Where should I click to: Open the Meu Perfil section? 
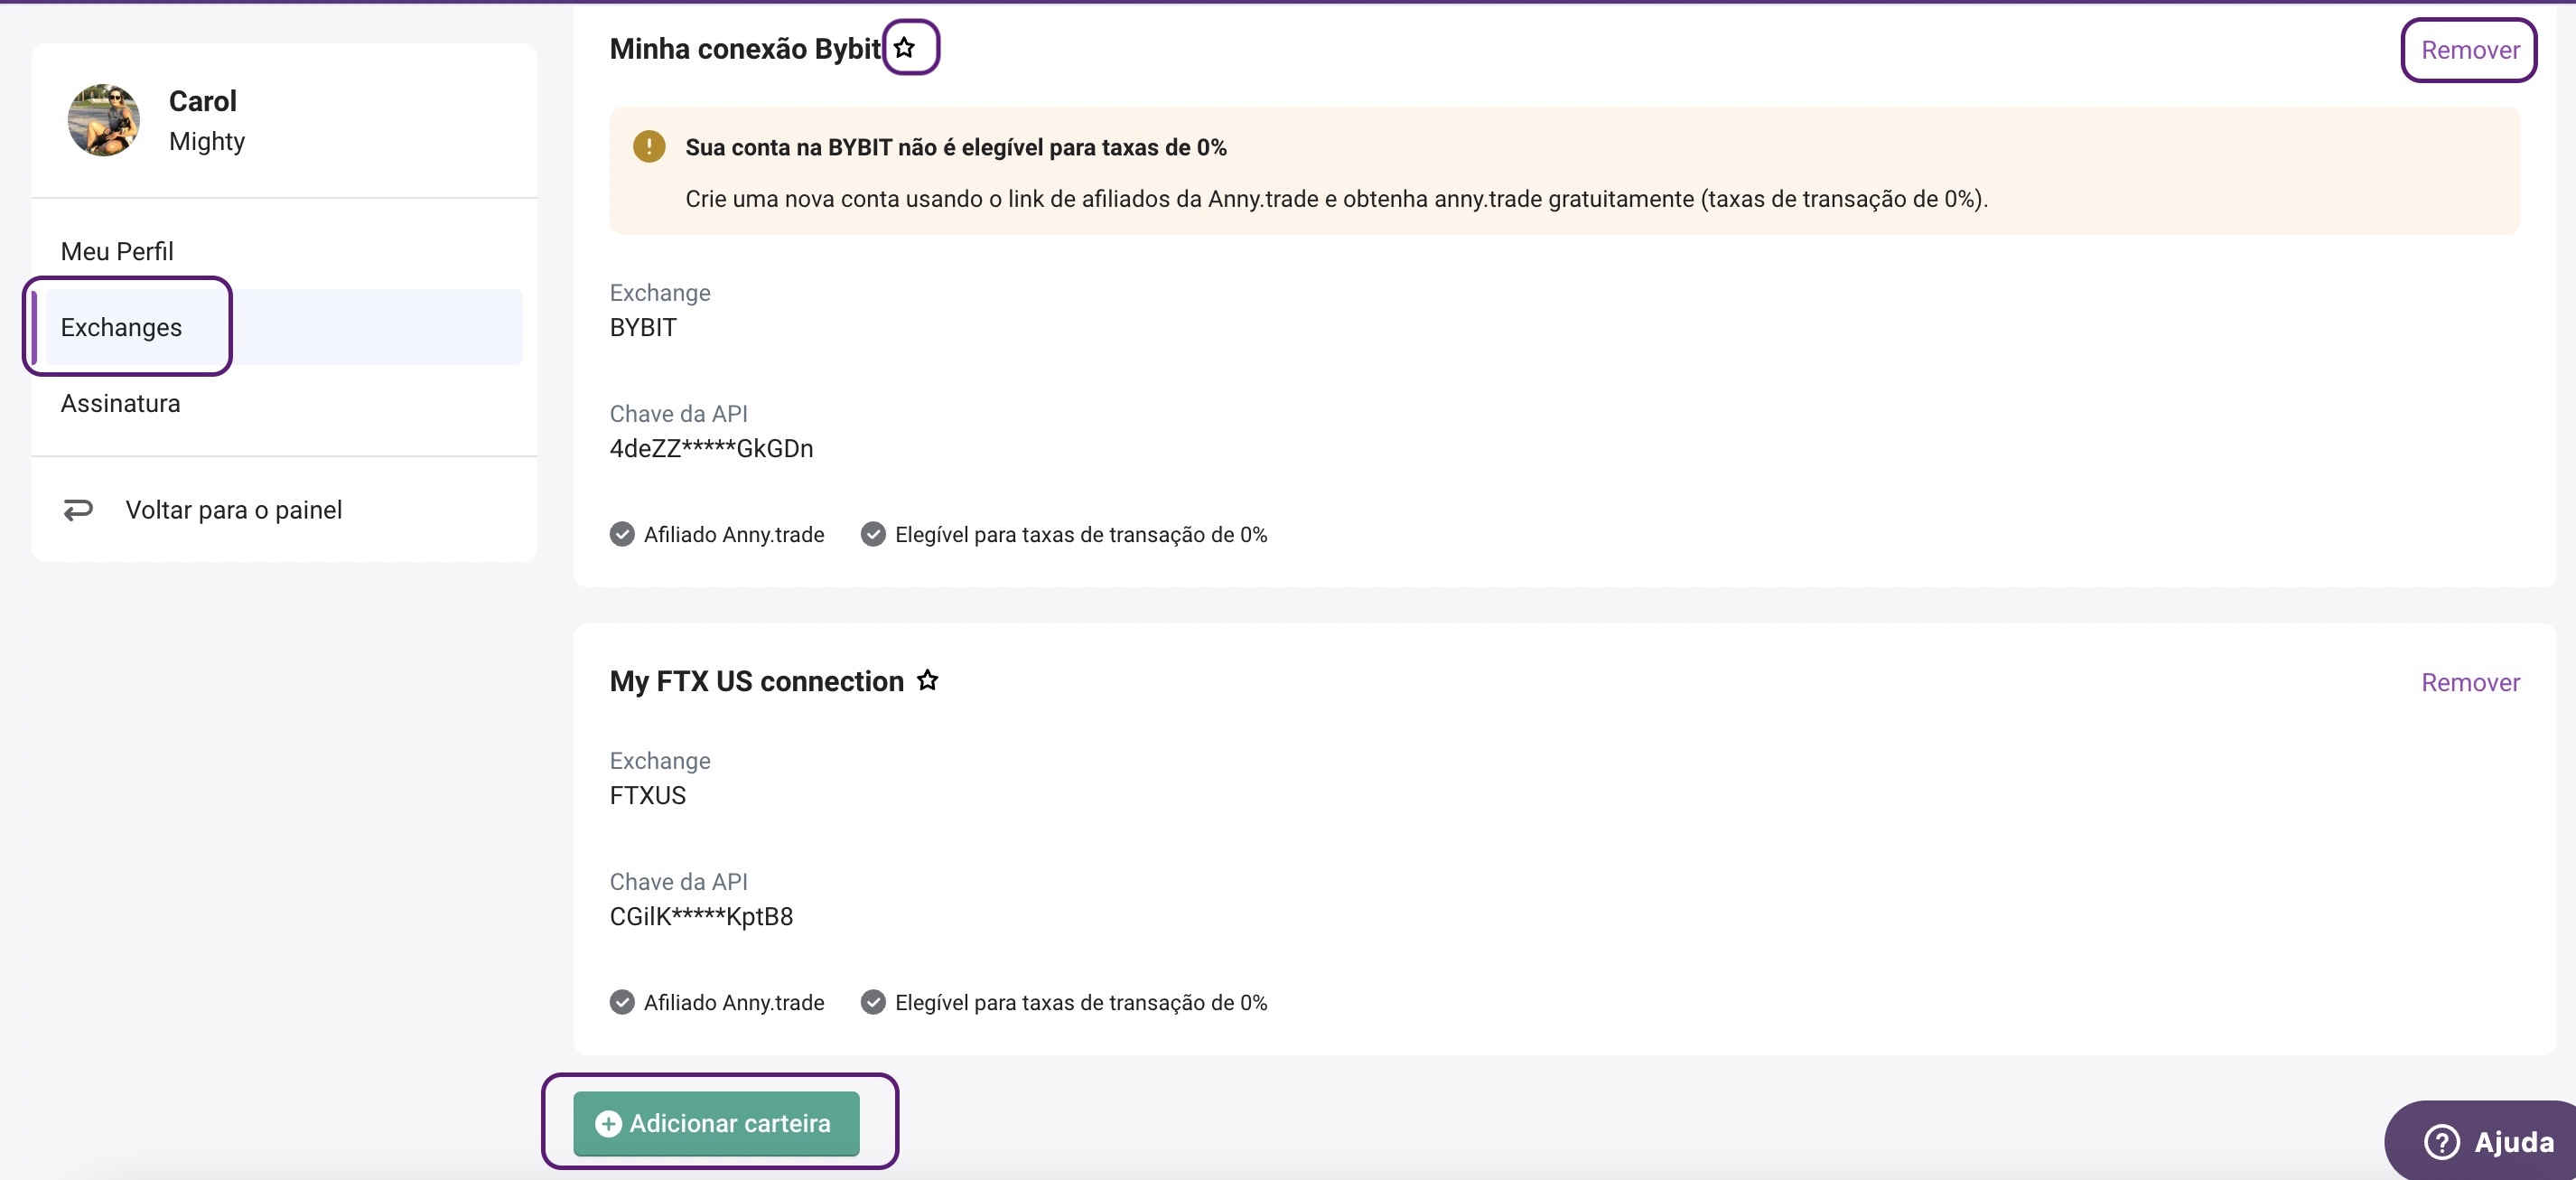click(x=117, y=251)
